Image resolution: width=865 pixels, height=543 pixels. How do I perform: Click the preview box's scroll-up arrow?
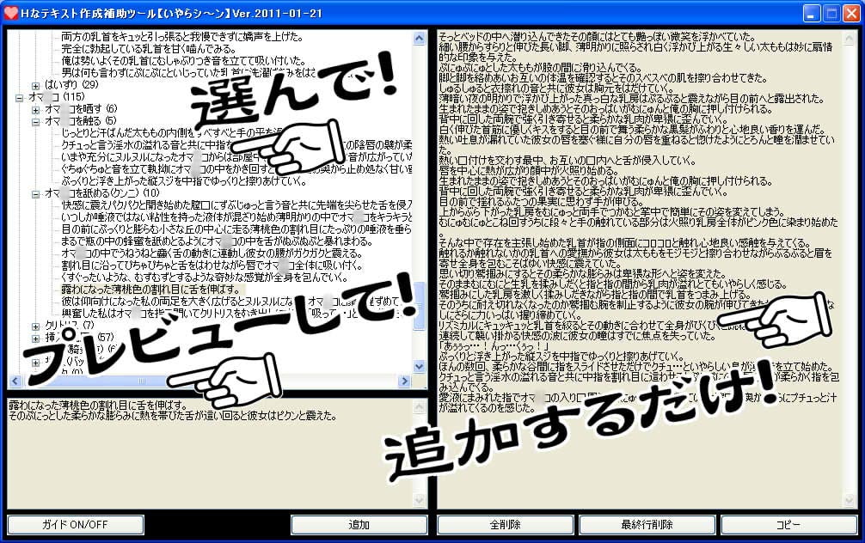tap(420, 407)
